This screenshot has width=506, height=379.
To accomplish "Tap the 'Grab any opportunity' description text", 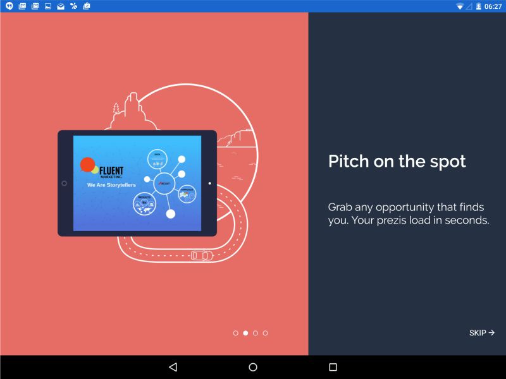I will 409,214.
